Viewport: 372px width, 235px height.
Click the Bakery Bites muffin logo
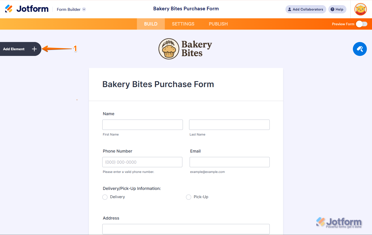pos(169,49)
